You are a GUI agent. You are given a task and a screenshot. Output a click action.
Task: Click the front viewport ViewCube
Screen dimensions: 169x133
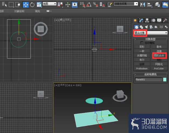click(x=120, y=29)
